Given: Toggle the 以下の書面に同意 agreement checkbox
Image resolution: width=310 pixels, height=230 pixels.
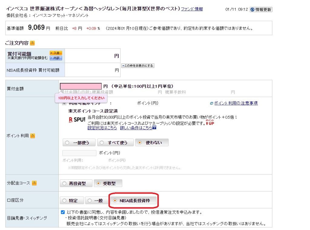Looking at the screenshot, I should pyautogui.click(x=63, y=212).
